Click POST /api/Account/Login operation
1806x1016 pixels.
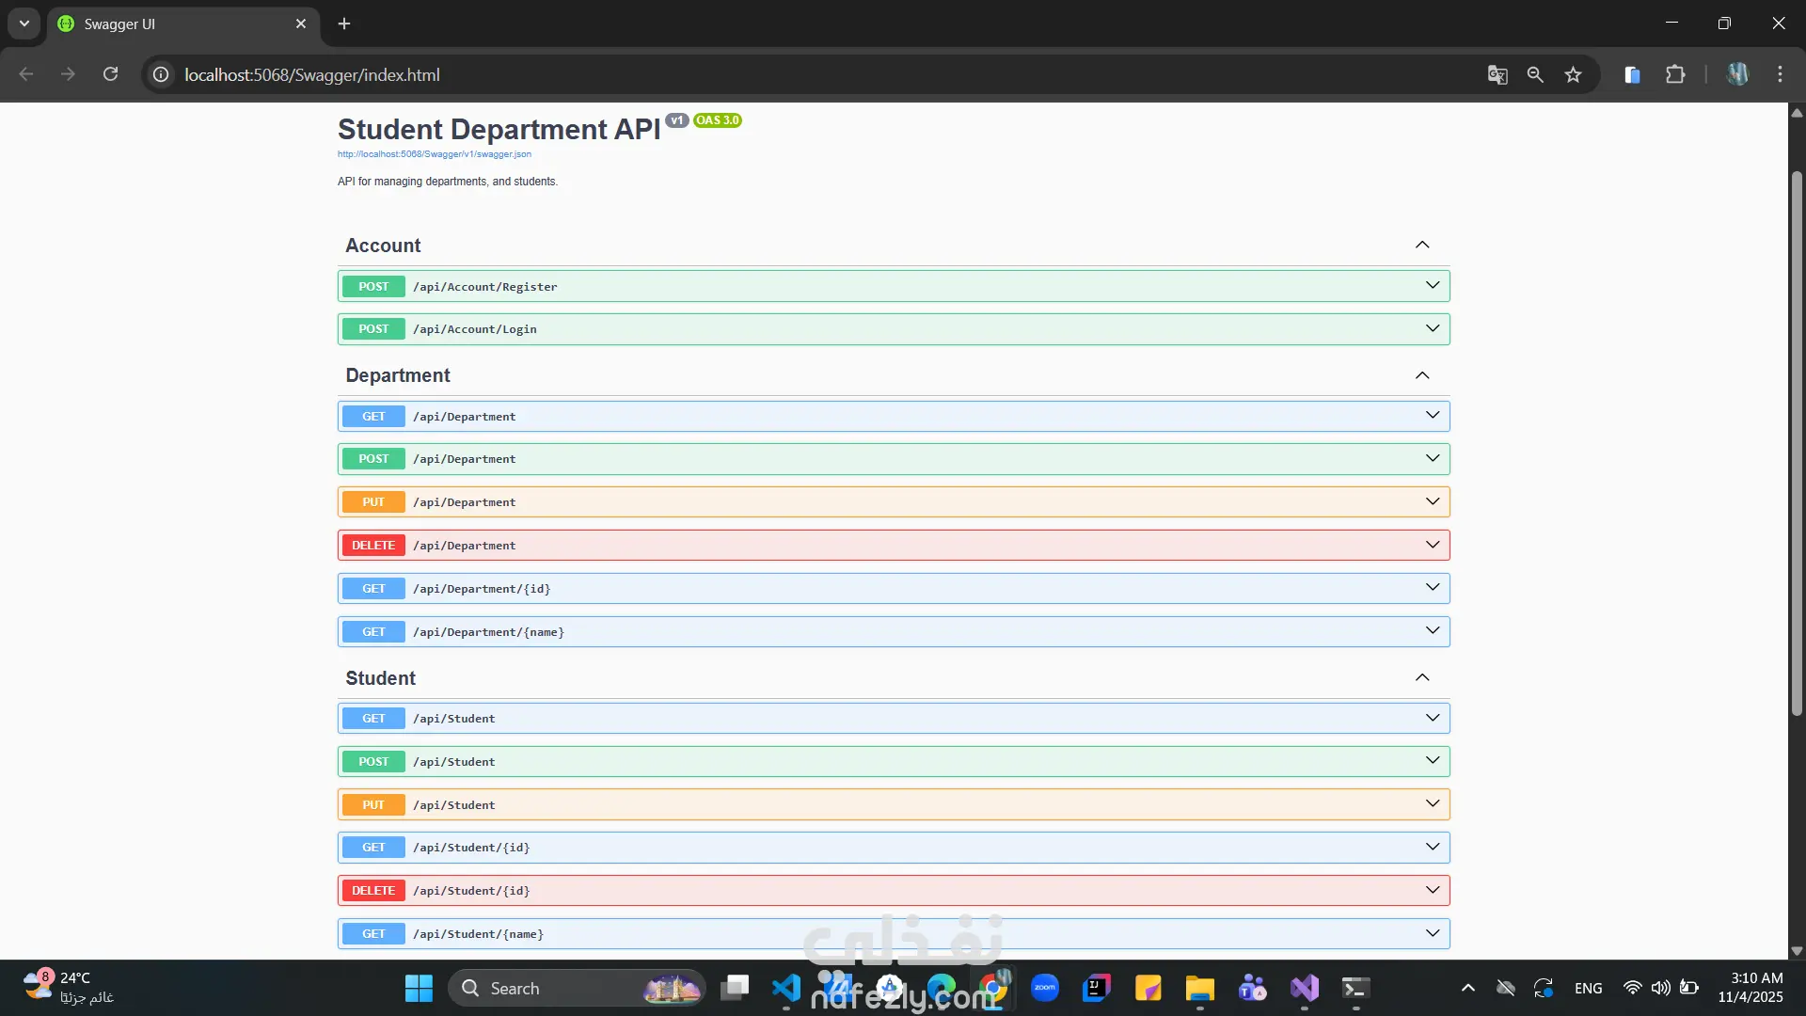pyautogui.click(x=474, y=329)
